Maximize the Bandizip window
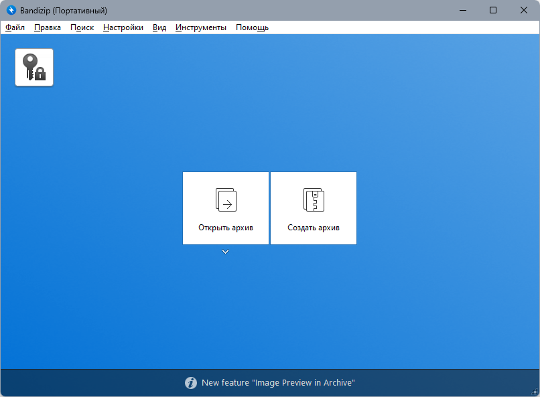This screenshot has height=397, width=540. [x=493, y=10]
